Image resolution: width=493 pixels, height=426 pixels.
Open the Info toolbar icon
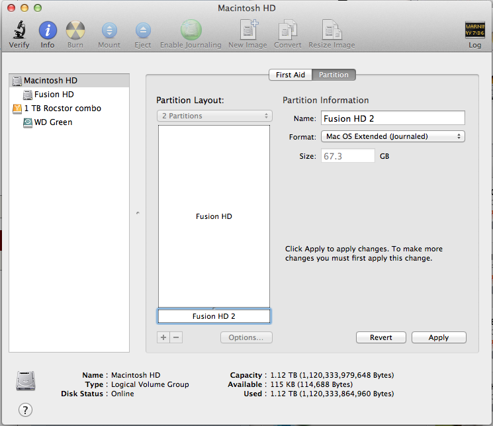coord(48,30)
